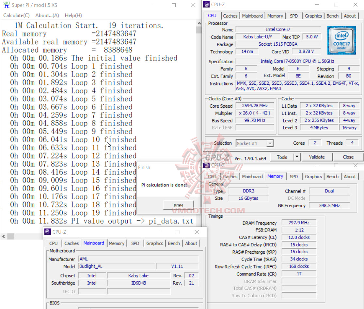This screenshot has width=364, height=309.
Task: Click the Super PI scroll up arrow
Action: [199, 23]
